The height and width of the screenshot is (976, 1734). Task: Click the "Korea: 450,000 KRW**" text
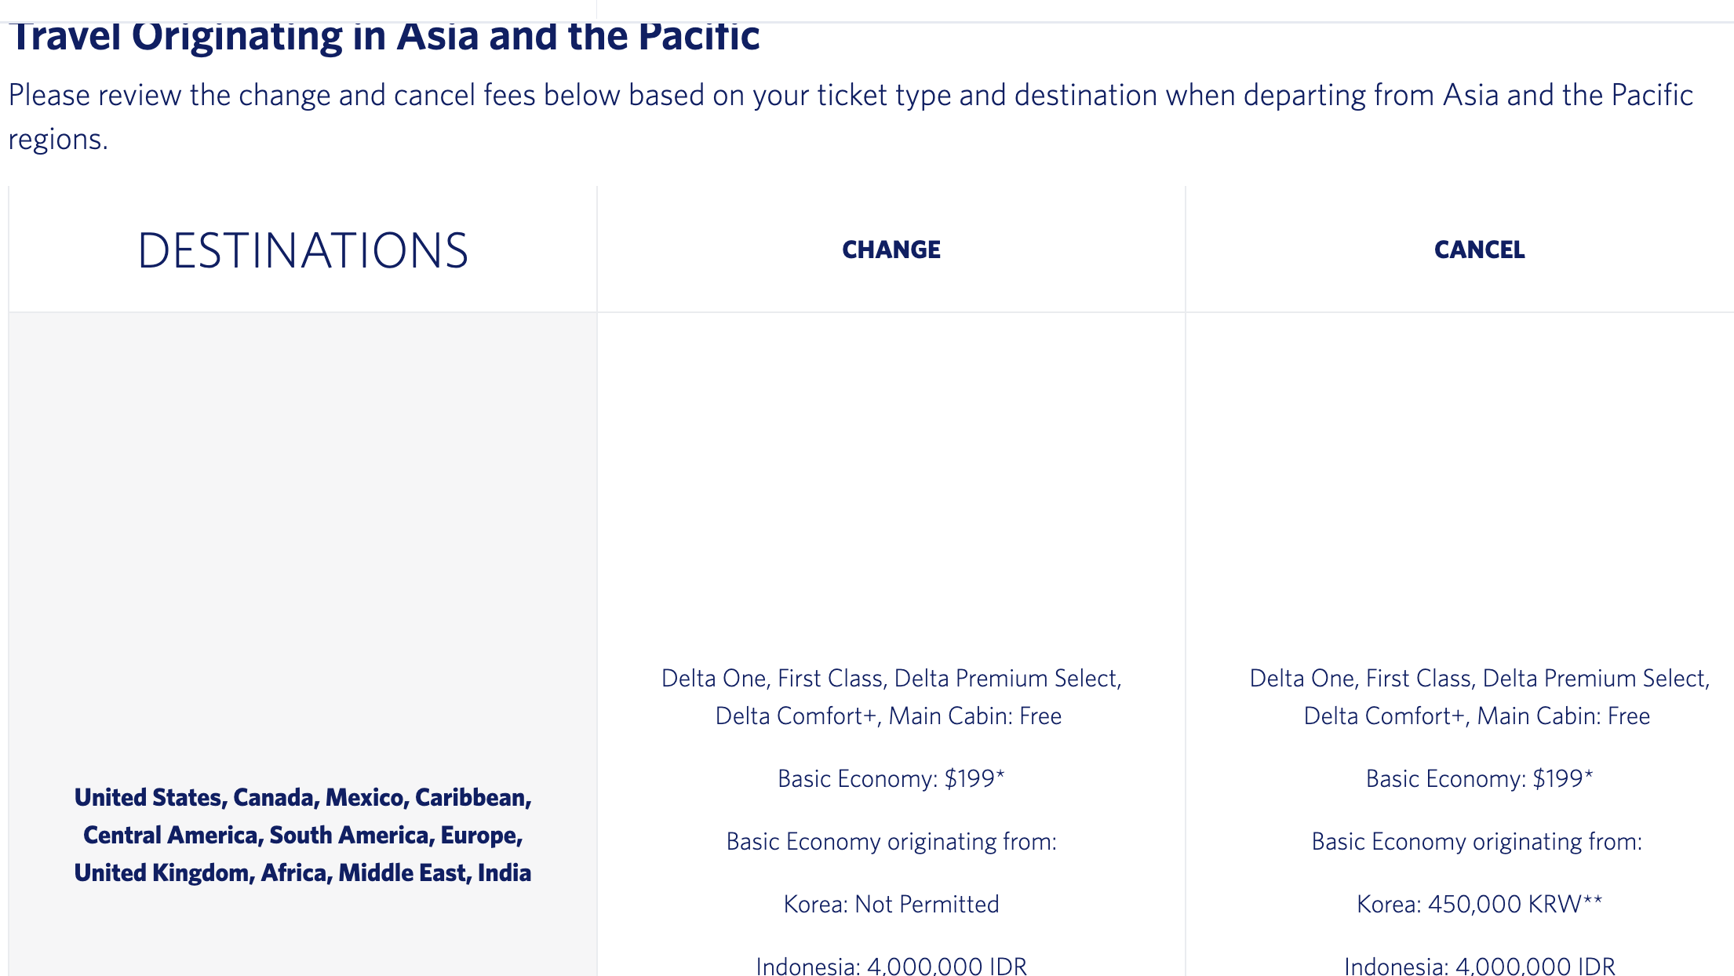click(1479, 904)
